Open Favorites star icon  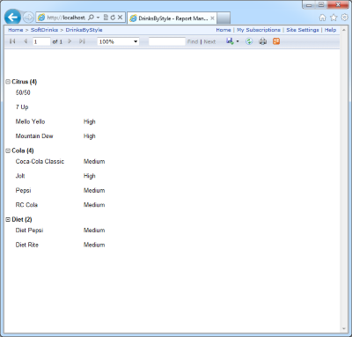pyautogui.click(x=334, y=18)
